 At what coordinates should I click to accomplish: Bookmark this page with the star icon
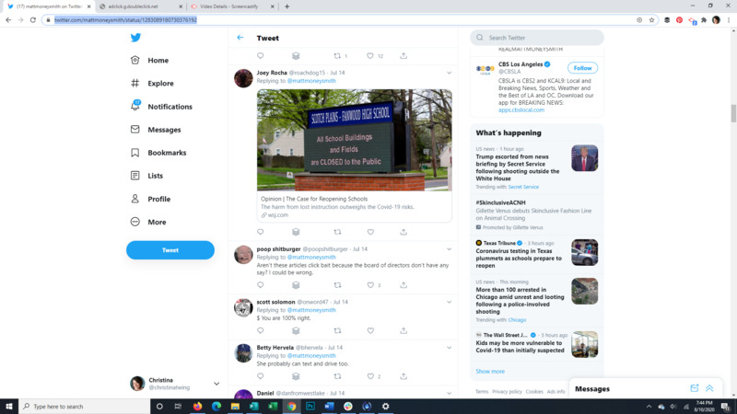(x=651, y=19)
